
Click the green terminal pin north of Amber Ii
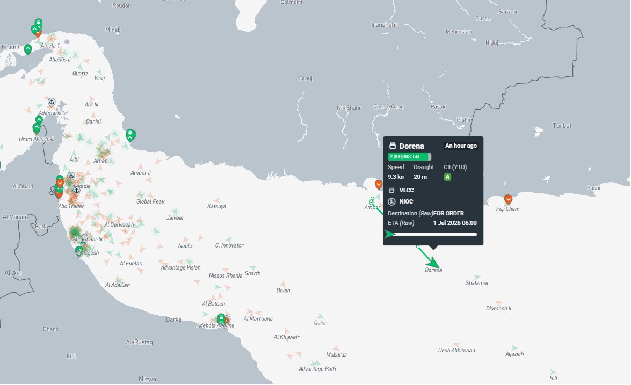[130, 135]
